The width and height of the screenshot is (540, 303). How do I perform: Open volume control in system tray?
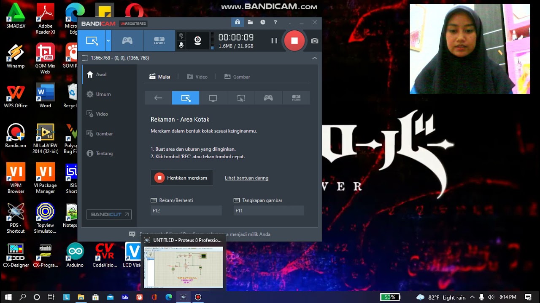point(491,297)
